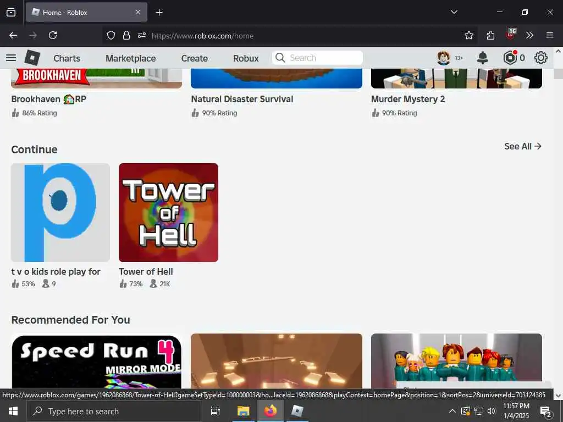View site security padlock info

pyautogui.click(x=126, y=35)
